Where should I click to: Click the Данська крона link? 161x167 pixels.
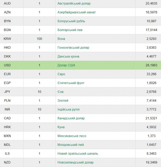point(68,57)
